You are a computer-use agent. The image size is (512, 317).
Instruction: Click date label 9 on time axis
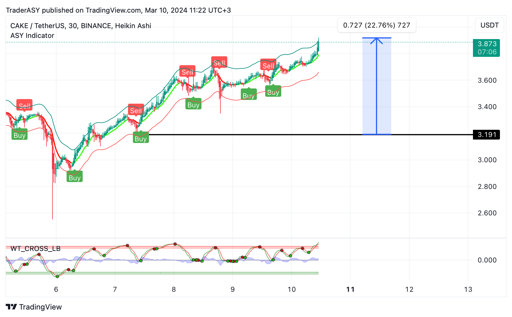coord(232,289)
